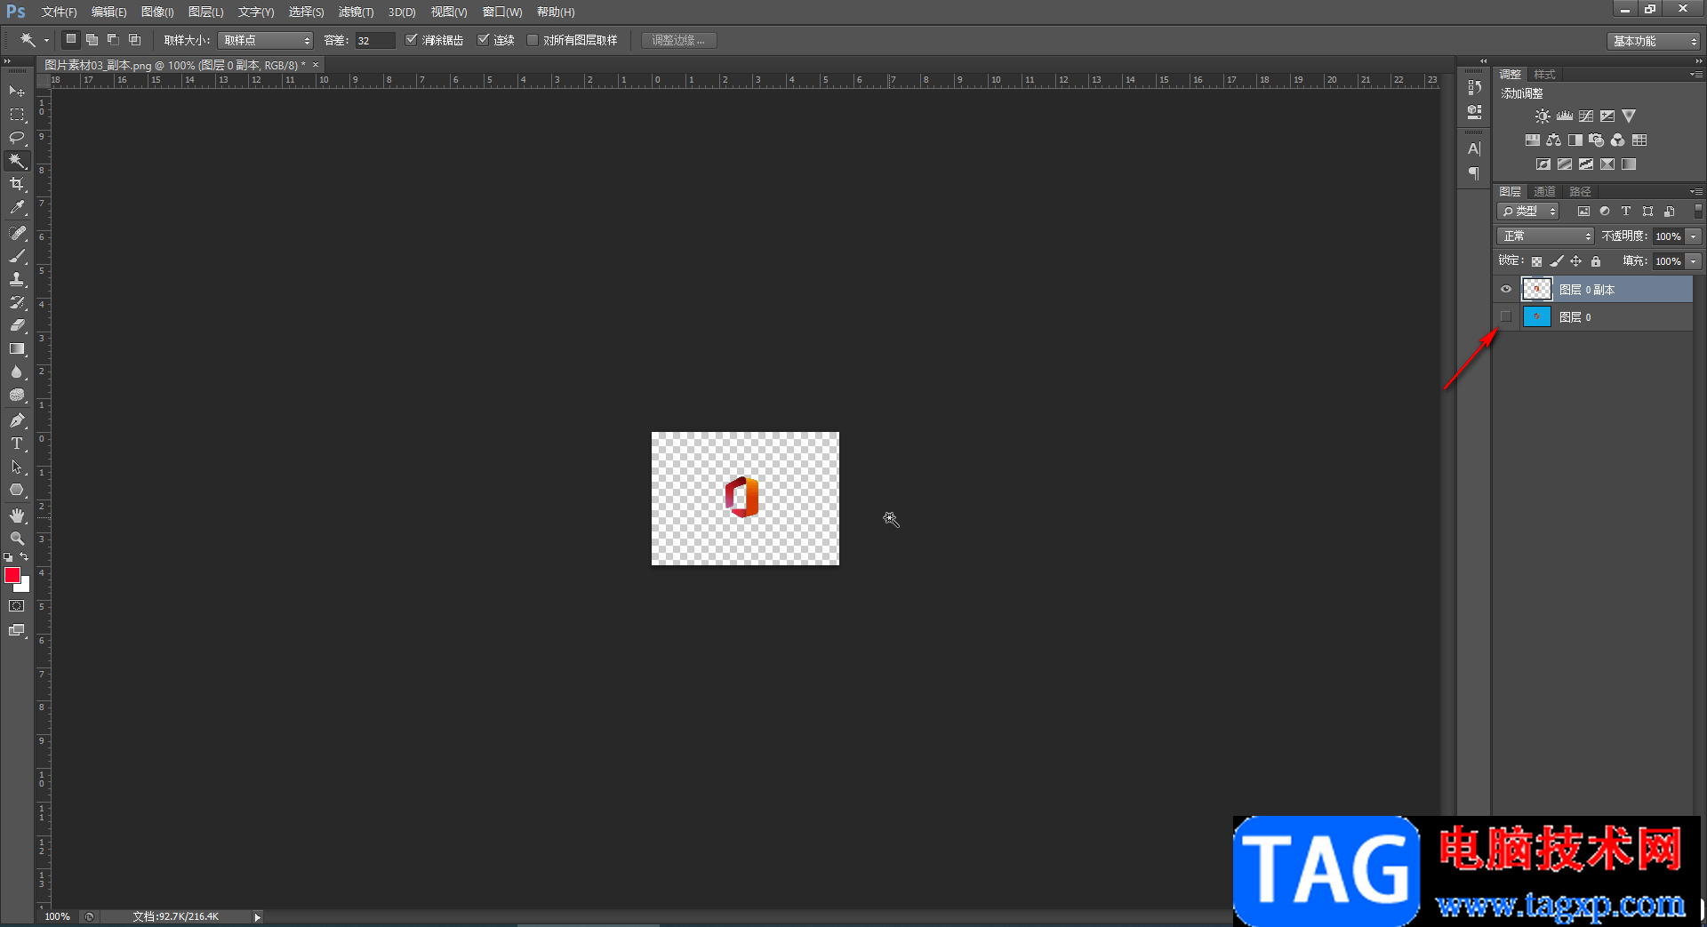This screenshot has width=1707, height=927.
Task: Select the Hand tool
Action: (17, 515)
